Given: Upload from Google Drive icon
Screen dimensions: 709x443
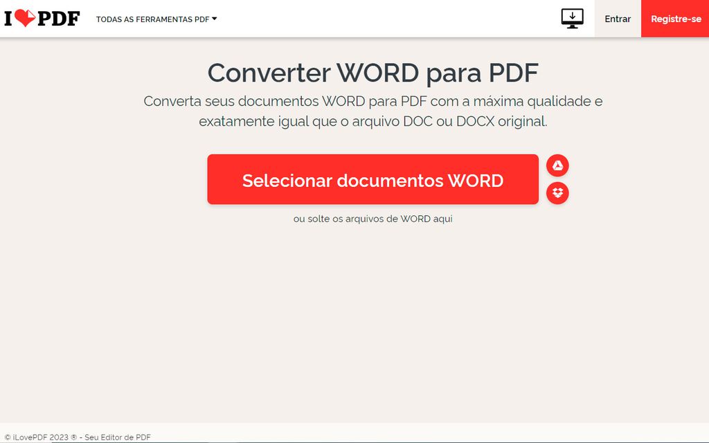Looking at the screenshot, I should point(557,165).
